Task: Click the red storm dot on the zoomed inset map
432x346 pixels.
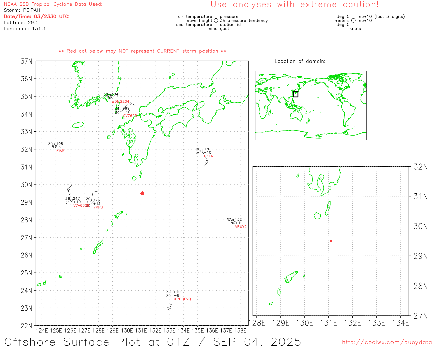Action: [x=331, y=241]
